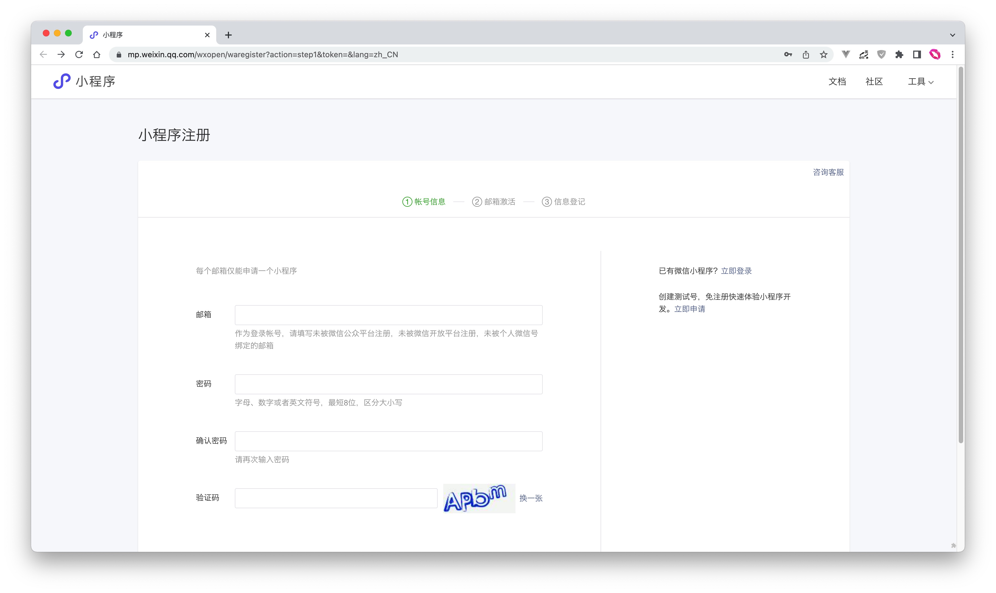Open the extensions puzzle icon
Viewport: 996px width, 593px height.
point(899,54)
